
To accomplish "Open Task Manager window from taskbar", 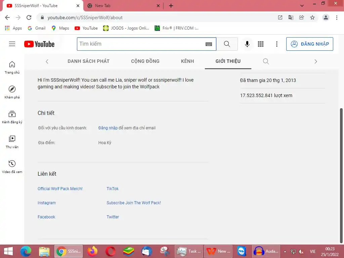I will coord(189,251).
